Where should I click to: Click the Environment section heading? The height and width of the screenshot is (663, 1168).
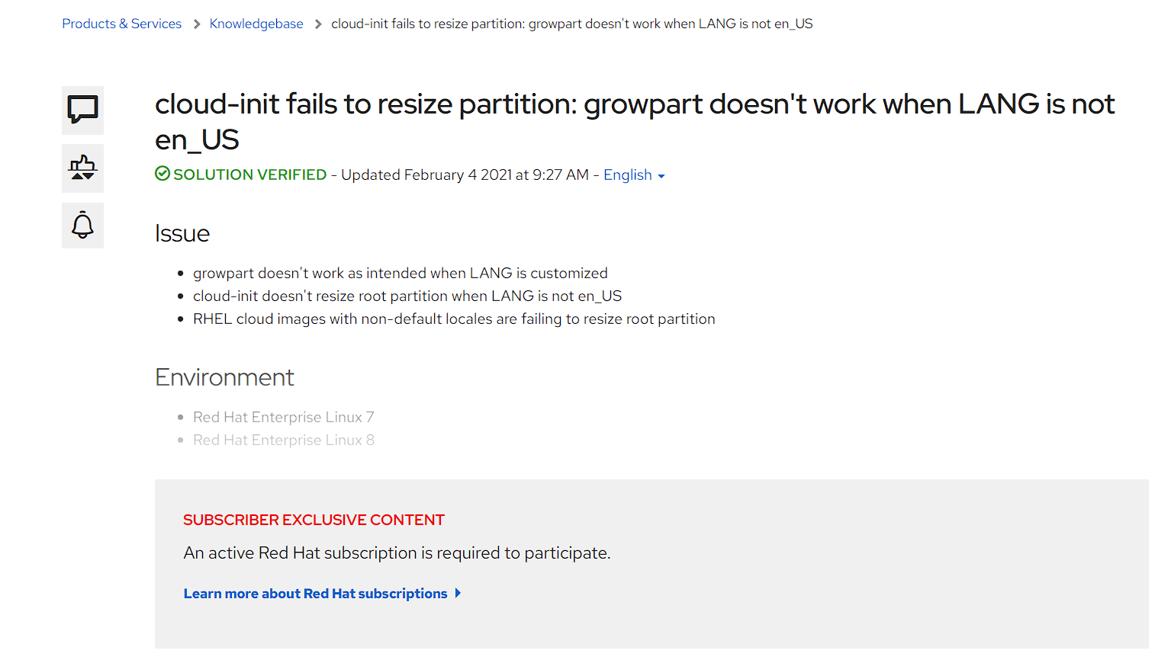coord(224,377)
